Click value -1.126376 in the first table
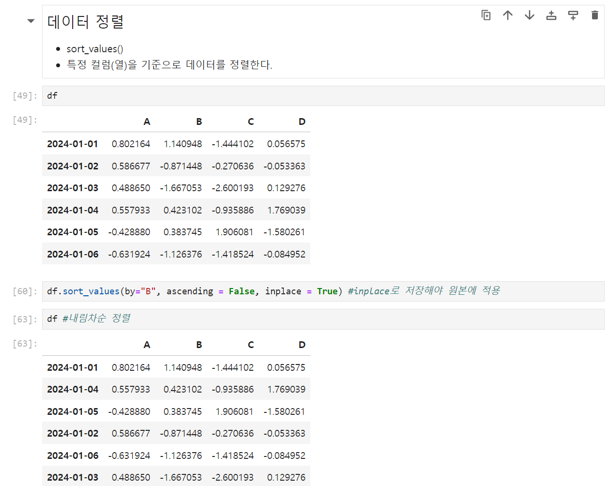Viewport: 608px width, 486px height. pos(181,254)
